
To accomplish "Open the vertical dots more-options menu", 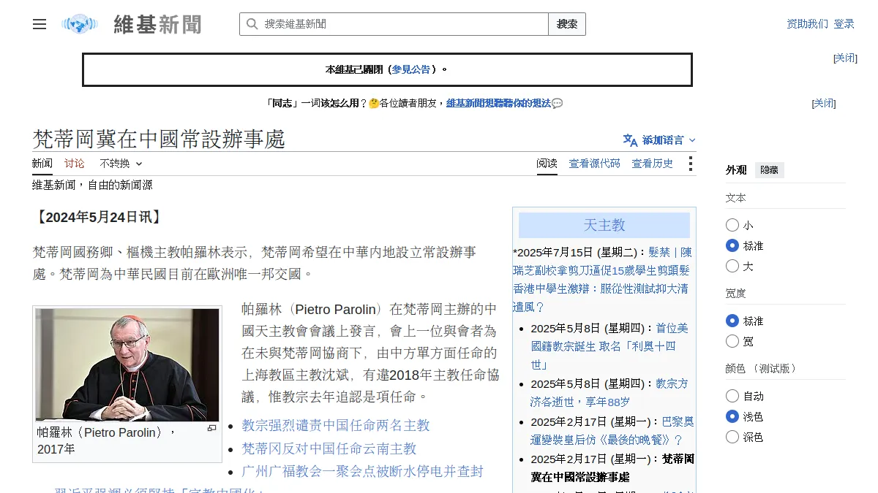I will (x=690, y=164).
